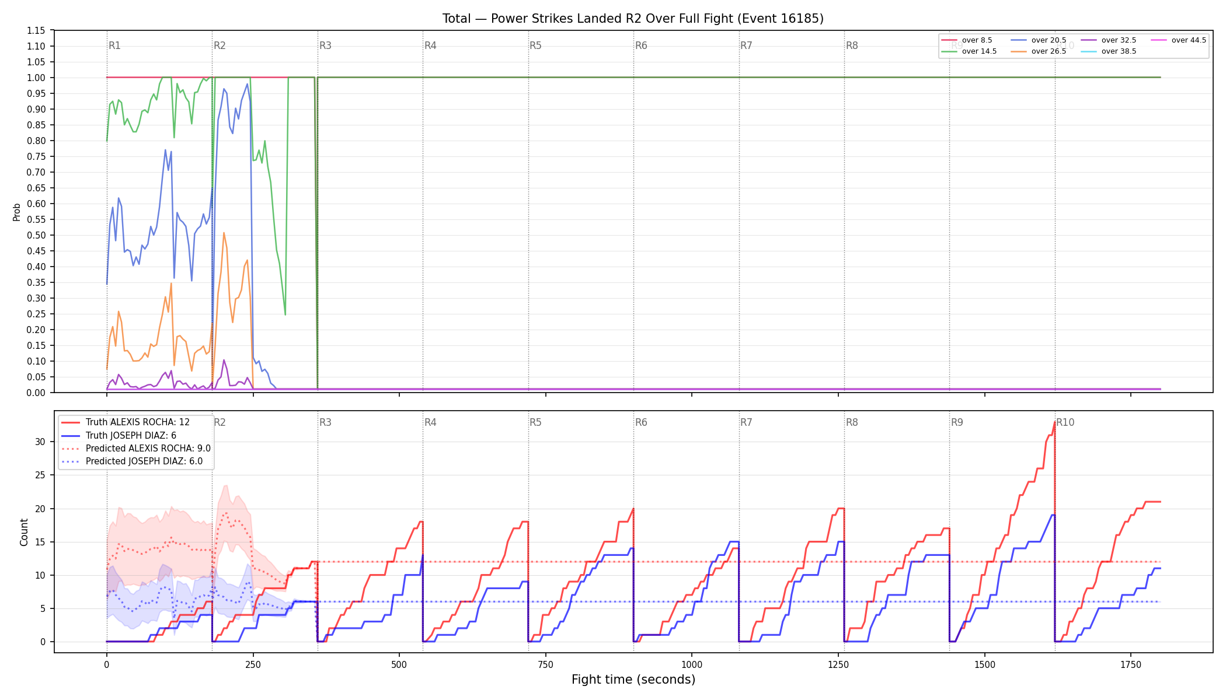Select the "over 14.5" green legend entry

[969, 51]
